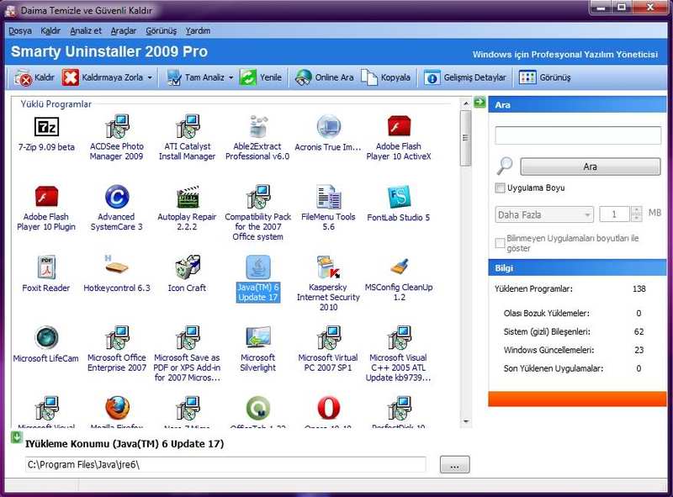Screen dimensions: 673x497
Task: Select the FontLab Studio 5 icon
Action: click(x=399, y=197)
